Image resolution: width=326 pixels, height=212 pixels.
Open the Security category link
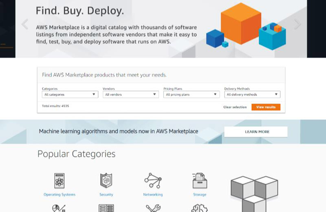(106, 195)
